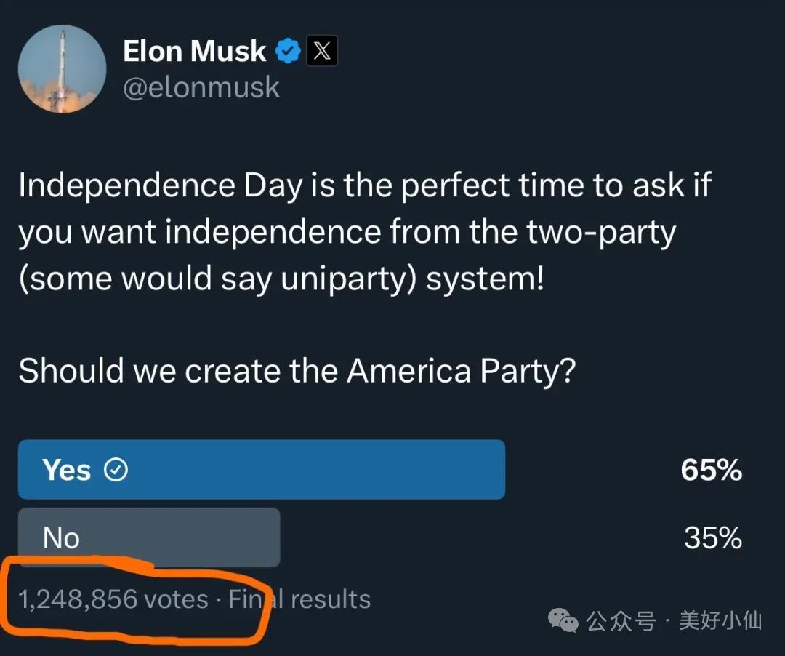Click the blue verified checkmark badge

288,51
